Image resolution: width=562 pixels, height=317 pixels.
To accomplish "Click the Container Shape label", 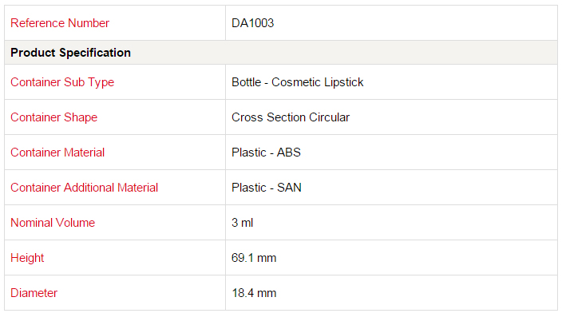I will click(53, 117).
